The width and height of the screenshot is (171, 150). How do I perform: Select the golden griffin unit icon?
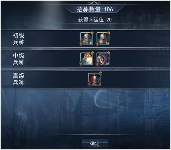pos(86,59)
